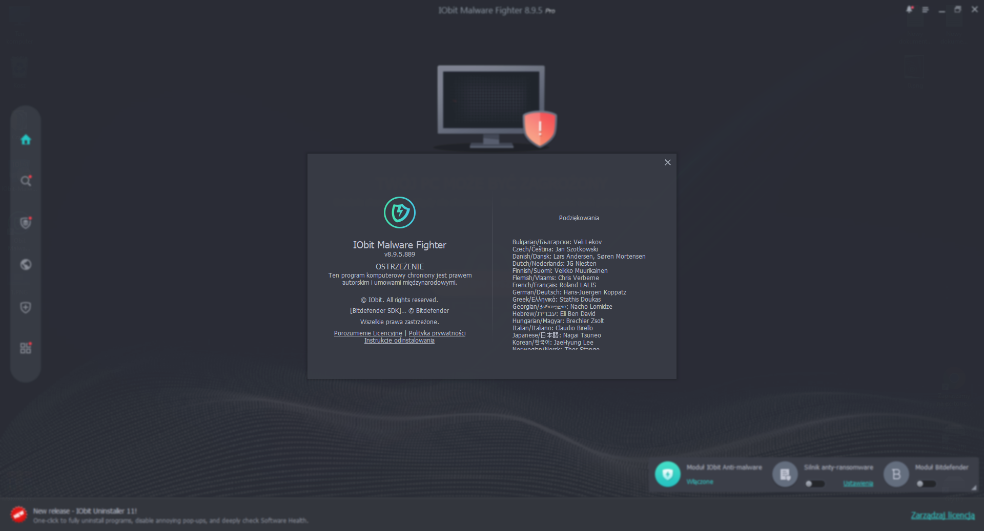Click the IObit Anti-malware module icon
This screenshot has height=531, width=984.
click(668, 474)
